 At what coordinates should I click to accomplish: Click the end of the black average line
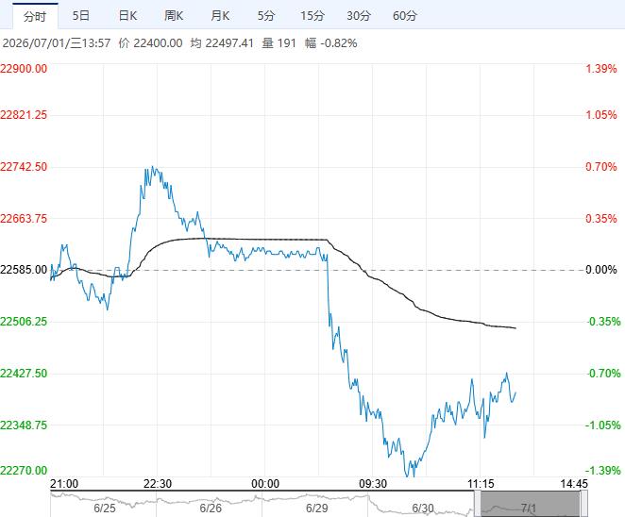(515, 328)
